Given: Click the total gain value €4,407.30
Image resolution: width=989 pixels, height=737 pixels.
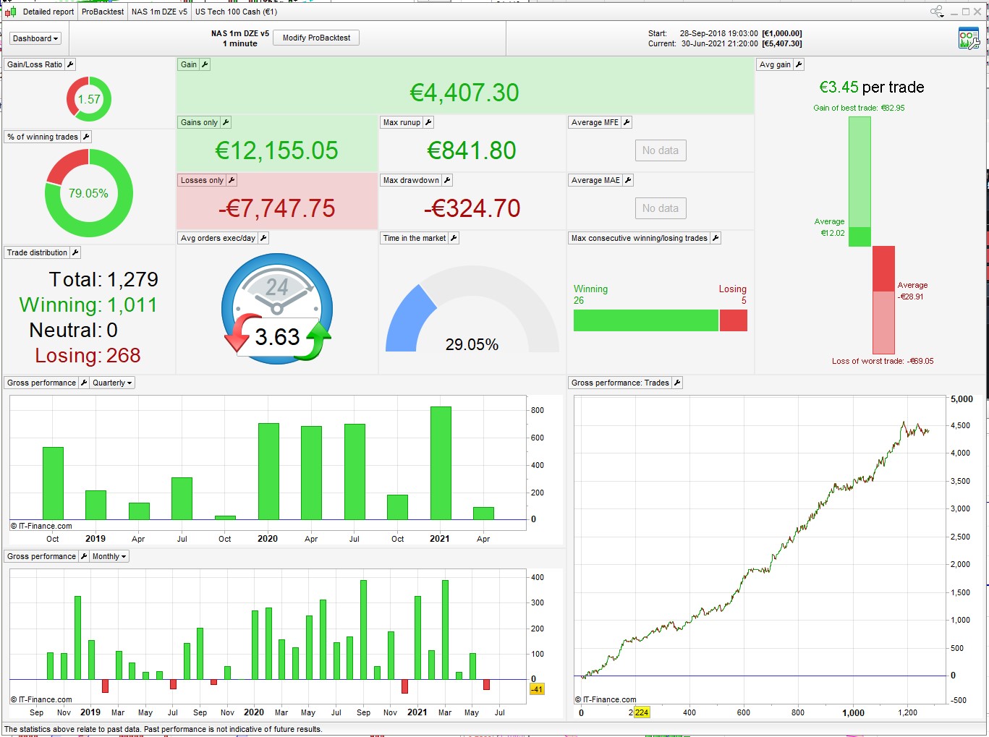Looking at the screenshot, I should pos(464,93).
